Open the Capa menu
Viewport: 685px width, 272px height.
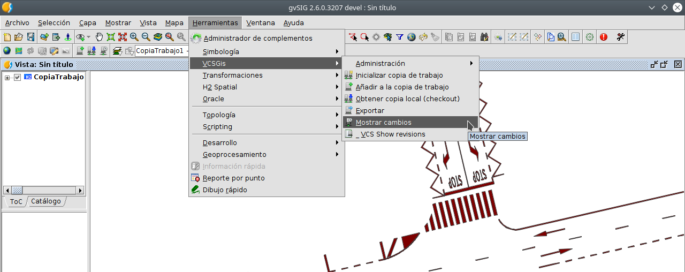[88, 23]
